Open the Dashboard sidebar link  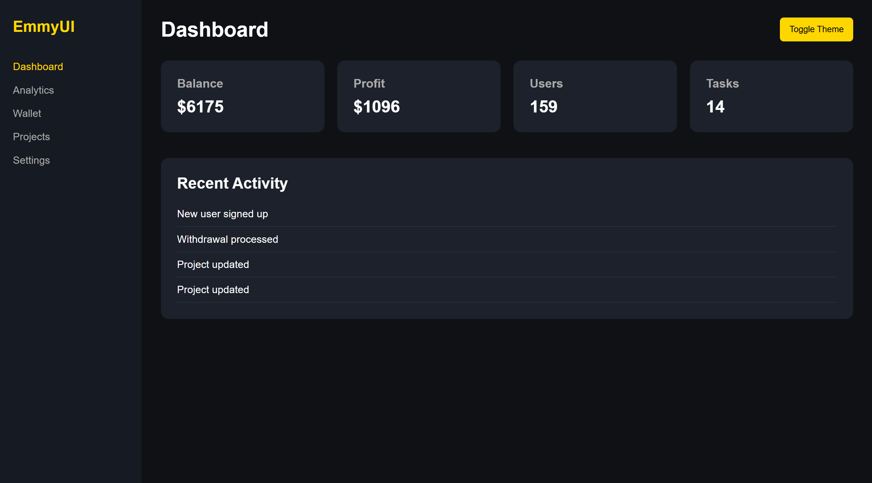pos(38,67)
